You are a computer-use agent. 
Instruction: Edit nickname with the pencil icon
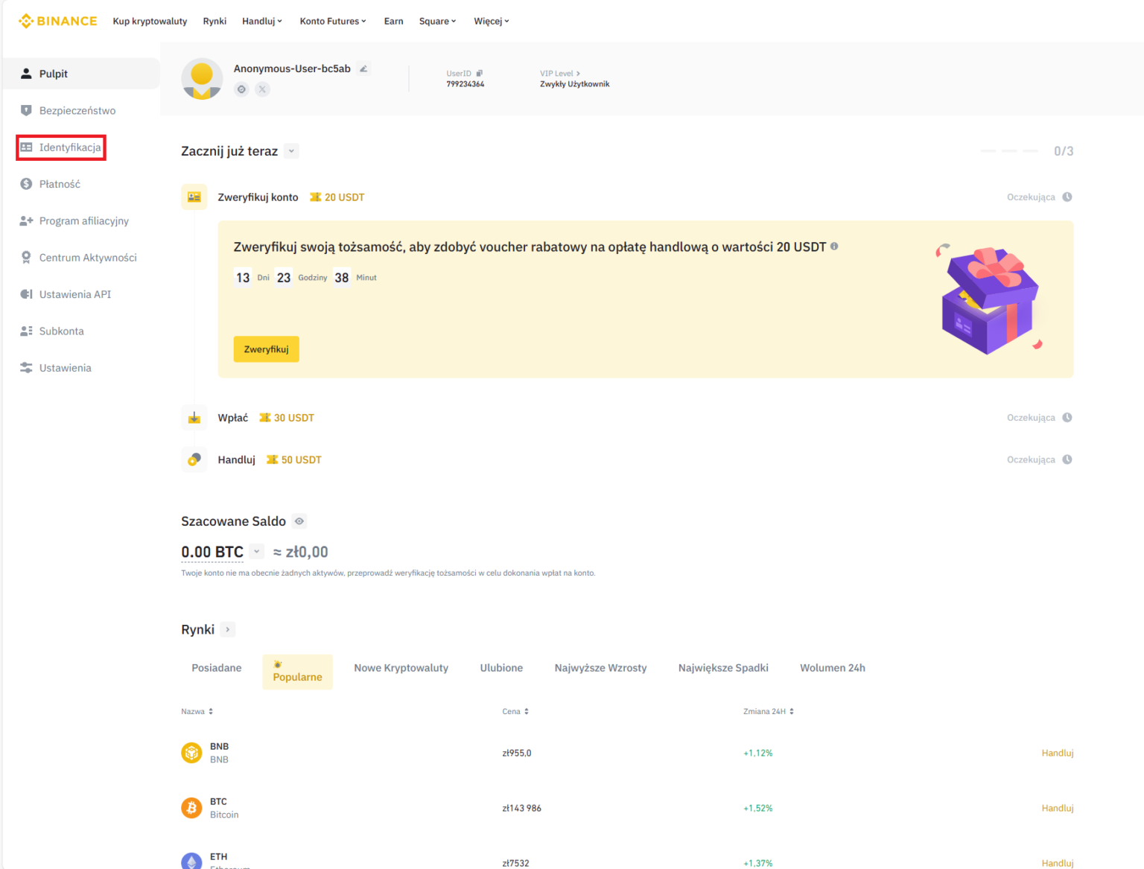[x=363, y=69]
